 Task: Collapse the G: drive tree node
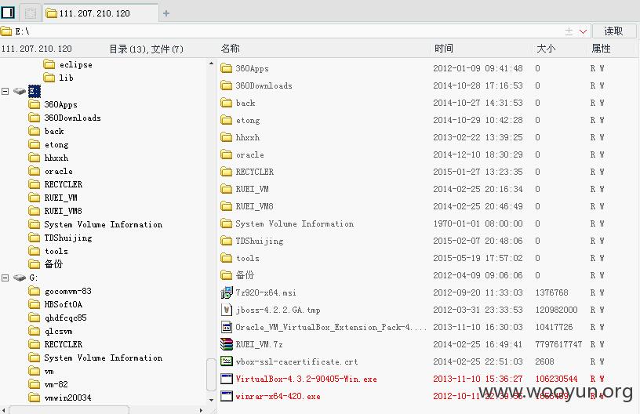click(x=5, y=278)
